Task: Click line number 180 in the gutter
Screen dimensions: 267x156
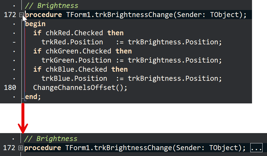Action: pos(10,88)
